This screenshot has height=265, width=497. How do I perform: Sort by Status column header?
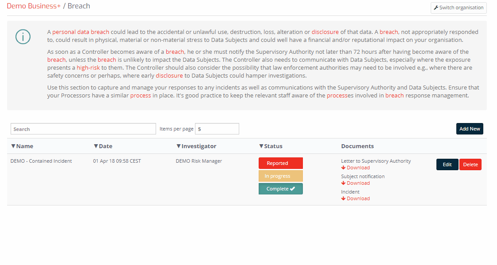tap(271, 146)
